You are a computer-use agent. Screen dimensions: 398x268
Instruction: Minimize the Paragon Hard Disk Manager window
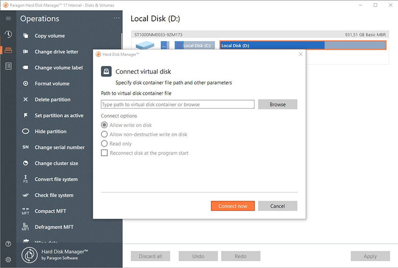pos(360,5)
